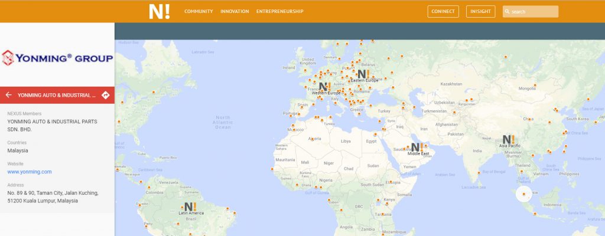
Task: Select the Latin America N! marker
Action: 190,206
